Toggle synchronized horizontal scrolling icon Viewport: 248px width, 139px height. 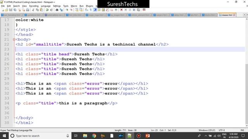[x=81, y=10]
